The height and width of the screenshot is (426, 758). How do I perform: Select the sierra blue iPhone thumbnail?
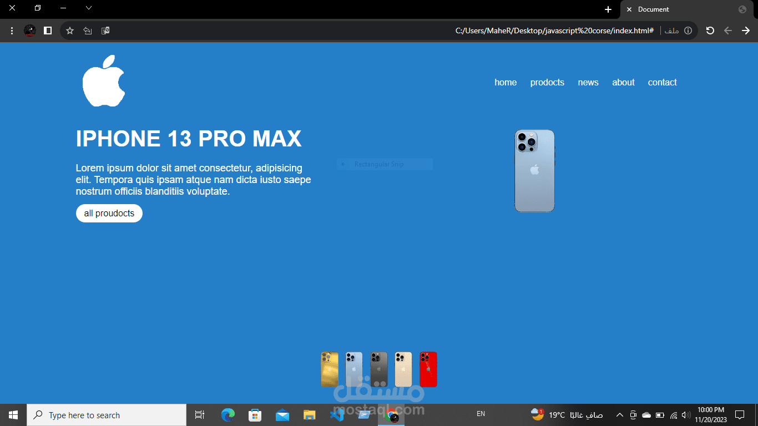pos(354,369)
